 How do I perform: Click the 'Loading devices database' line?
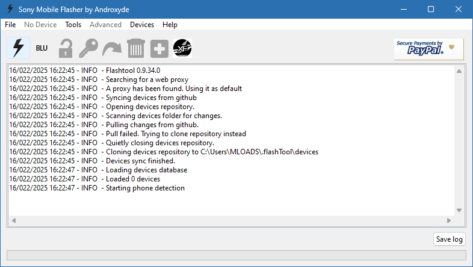(x=98, y=170)
